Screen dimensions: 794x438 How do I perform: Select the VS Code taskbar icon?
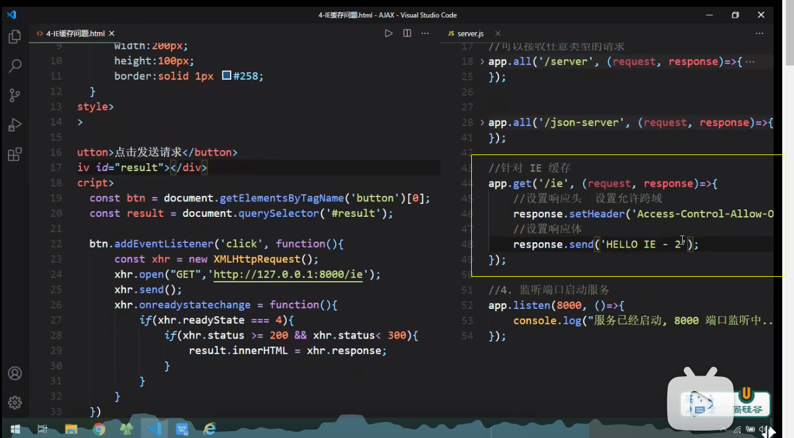[x=154, y=429]
